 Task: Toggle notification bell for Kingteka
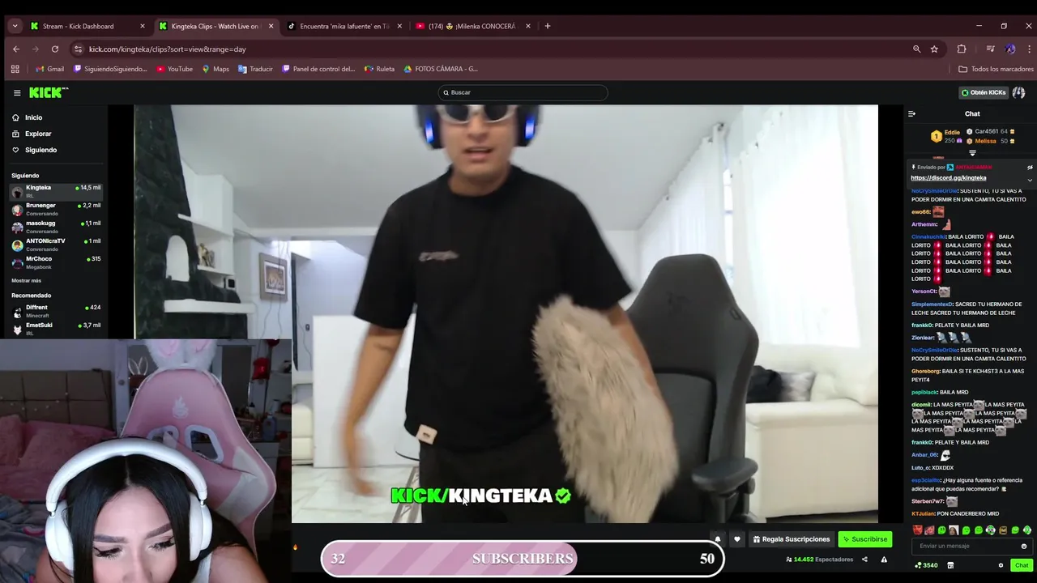point(717,539)
